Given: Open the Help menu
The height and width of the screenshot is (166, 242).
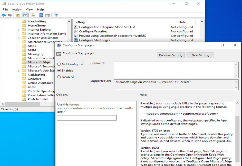Looking at the screenshot, I should point(40,9).
